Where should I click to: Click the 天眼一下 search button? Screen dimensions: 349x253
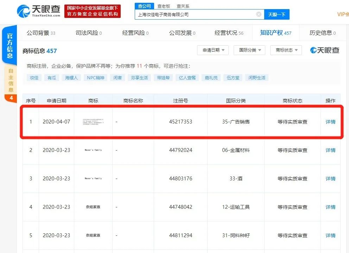(277, 14)
